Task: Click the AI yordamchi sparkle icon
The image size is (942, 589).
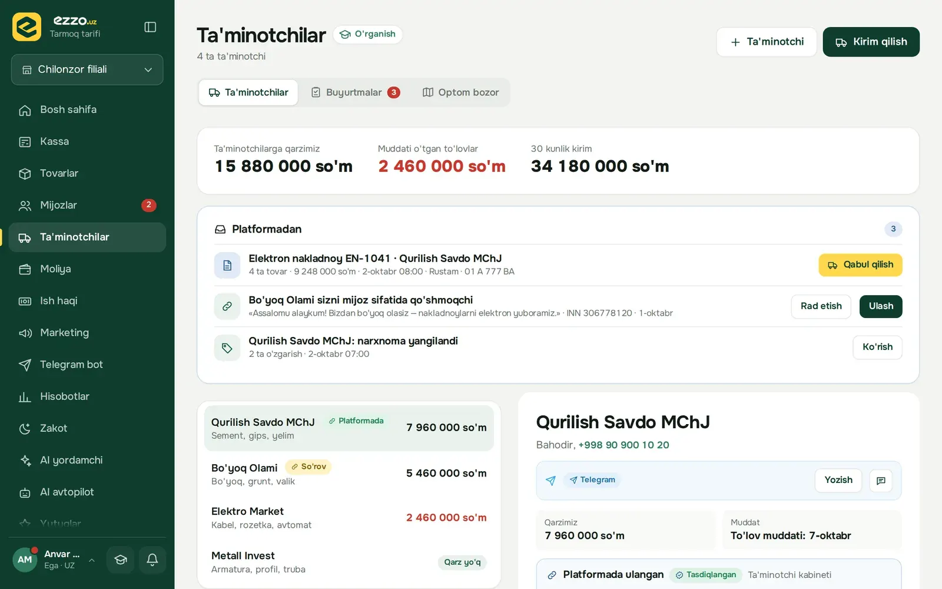Action: (x=25, y=461)
